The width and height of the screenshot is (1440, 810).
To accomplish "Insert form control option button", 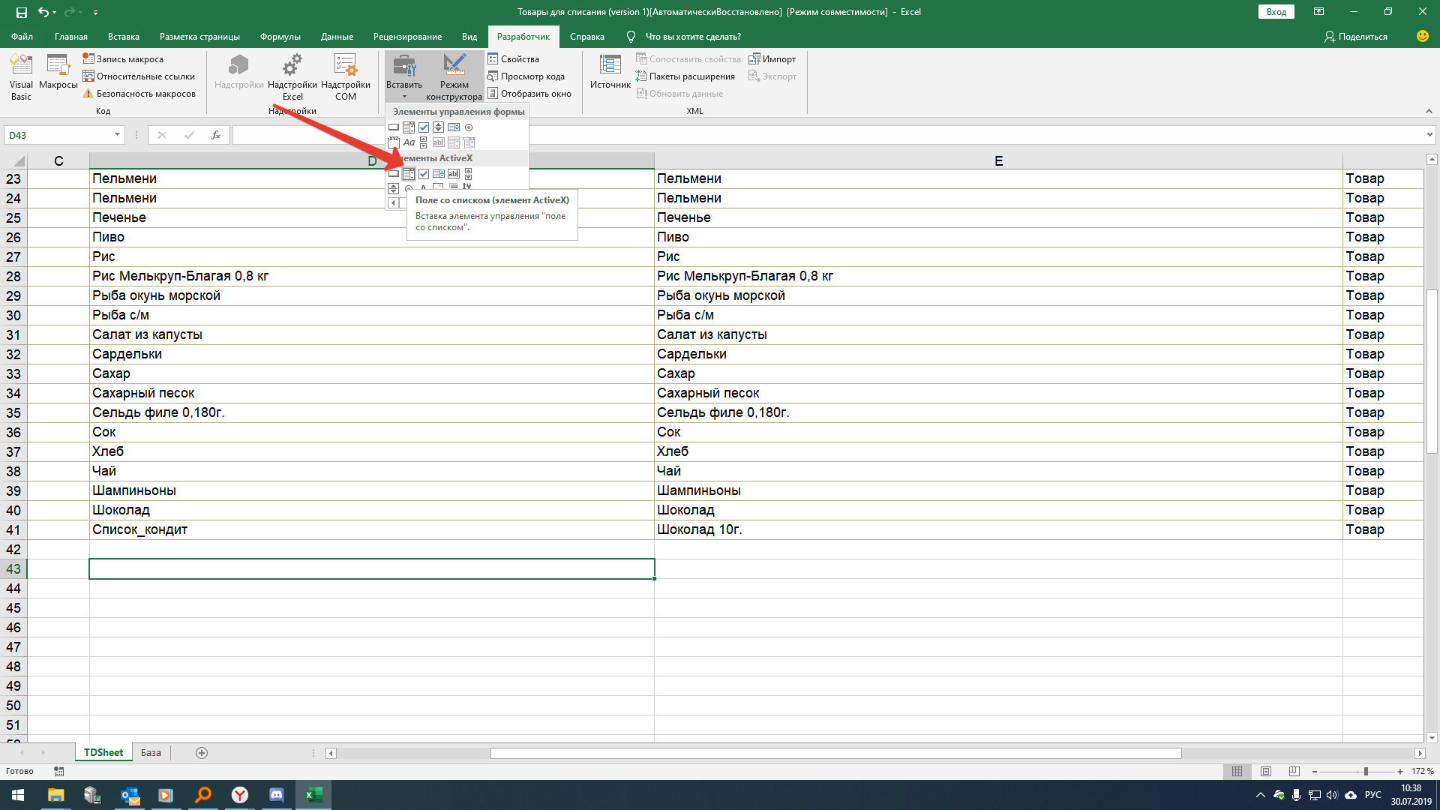I will [x=469, y=127].
